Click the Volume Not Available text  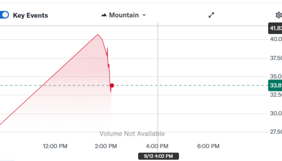pyautogui.click(x=132, y=134)
